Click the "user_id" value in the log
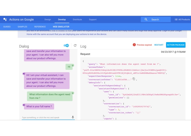The height and width of the screenshot is (136, 191). [151, 94]
